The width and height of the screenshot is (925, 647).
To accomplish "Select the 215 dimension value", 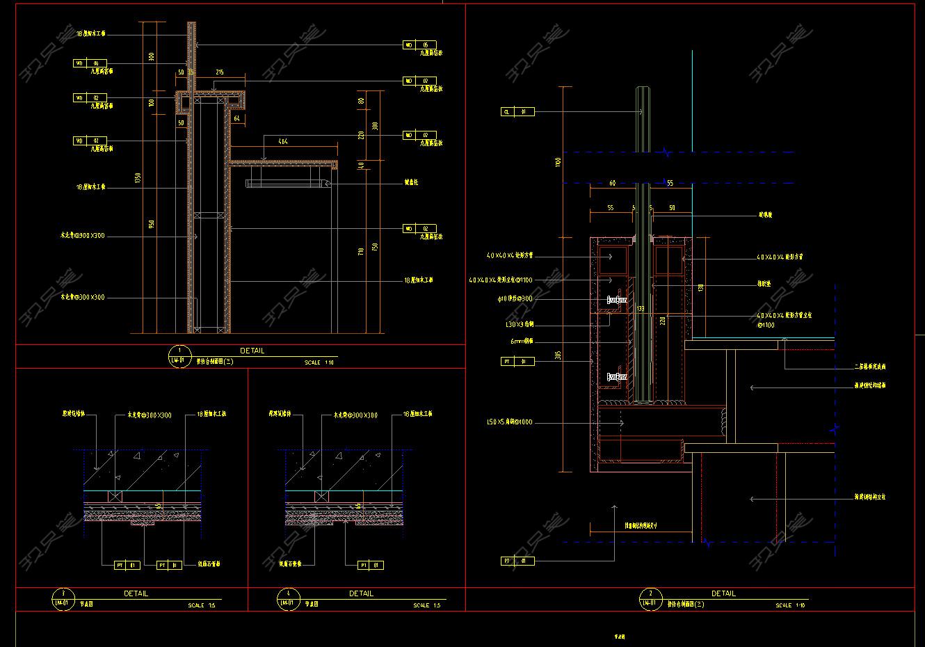I will (x=220, y=72).
